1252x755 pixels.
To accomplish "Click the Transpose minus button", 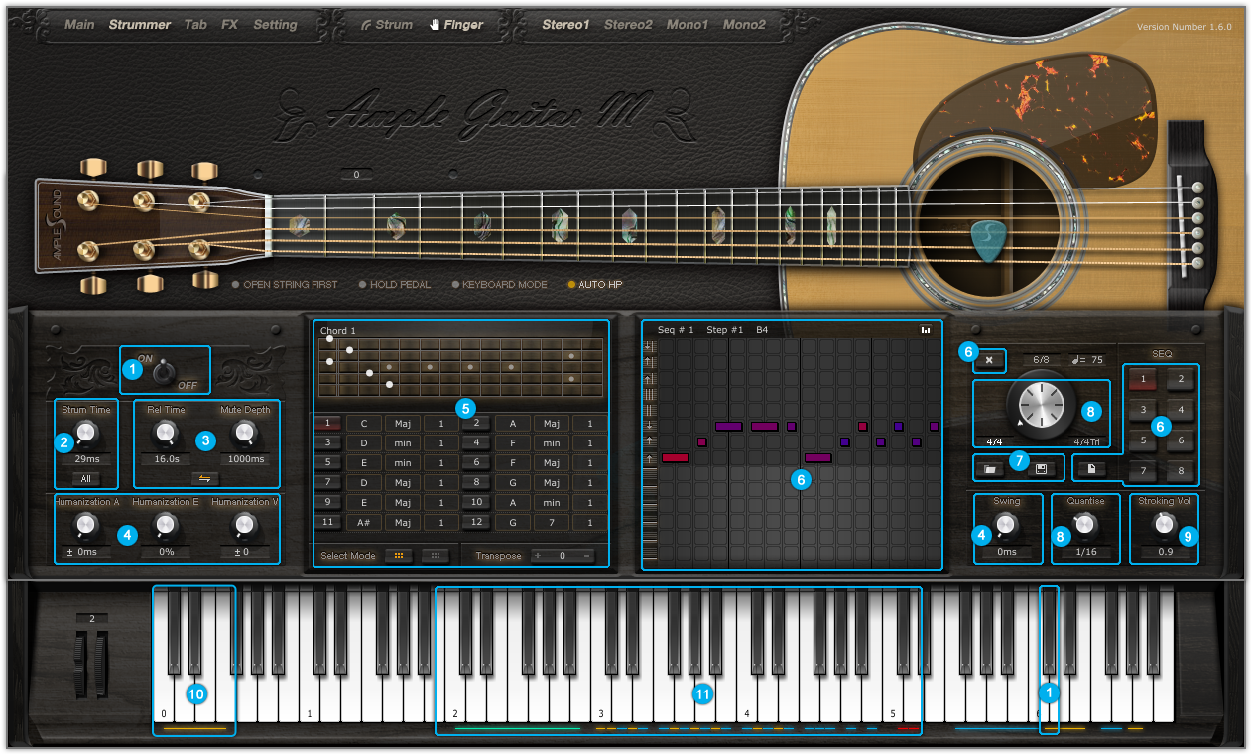I will (586, 556).
